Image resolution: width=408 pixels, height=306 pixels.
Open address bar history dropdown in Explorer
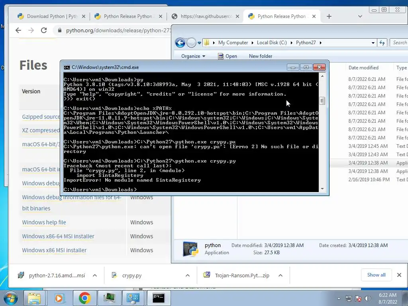[373, 43]
